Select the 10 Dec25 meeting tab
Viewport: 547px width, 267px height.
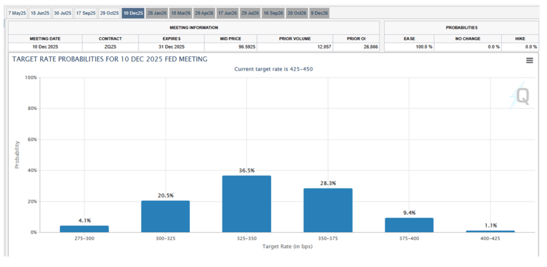[x=133, y=13]
